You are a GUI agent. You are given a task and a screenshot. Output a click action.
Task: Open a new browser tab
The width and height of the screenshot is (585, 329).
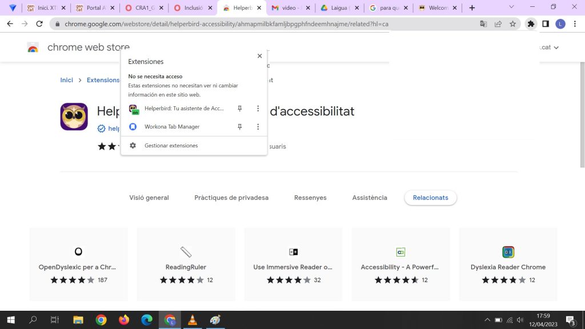point(472,8)
